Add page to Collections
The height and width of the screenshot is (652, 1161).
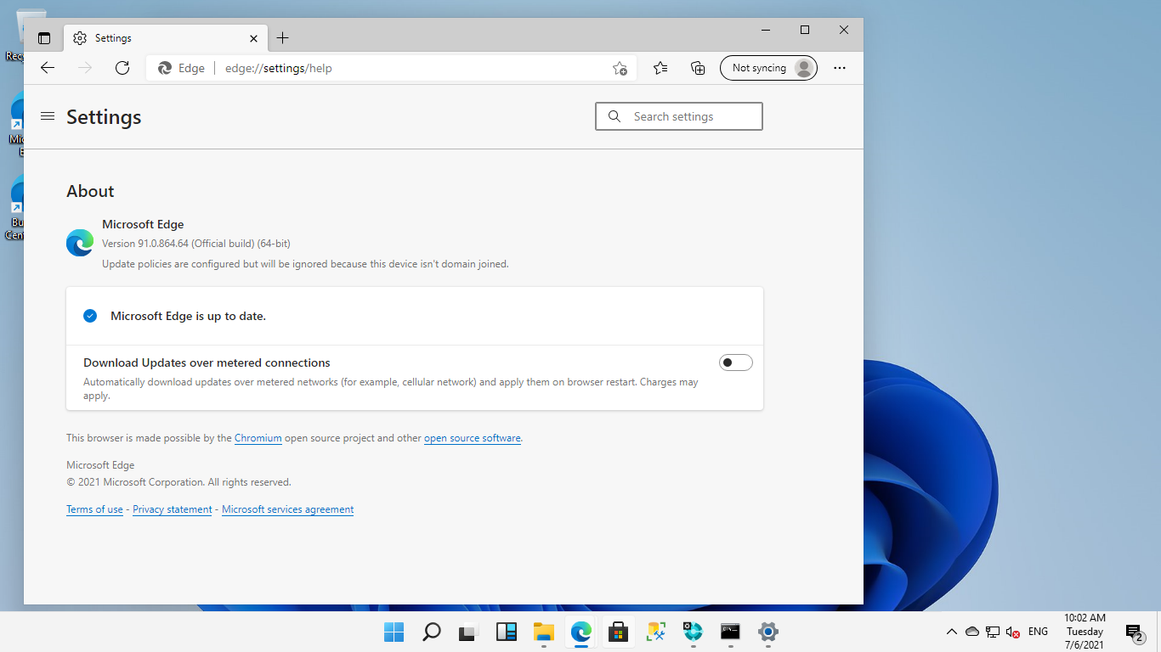[698, 68]
